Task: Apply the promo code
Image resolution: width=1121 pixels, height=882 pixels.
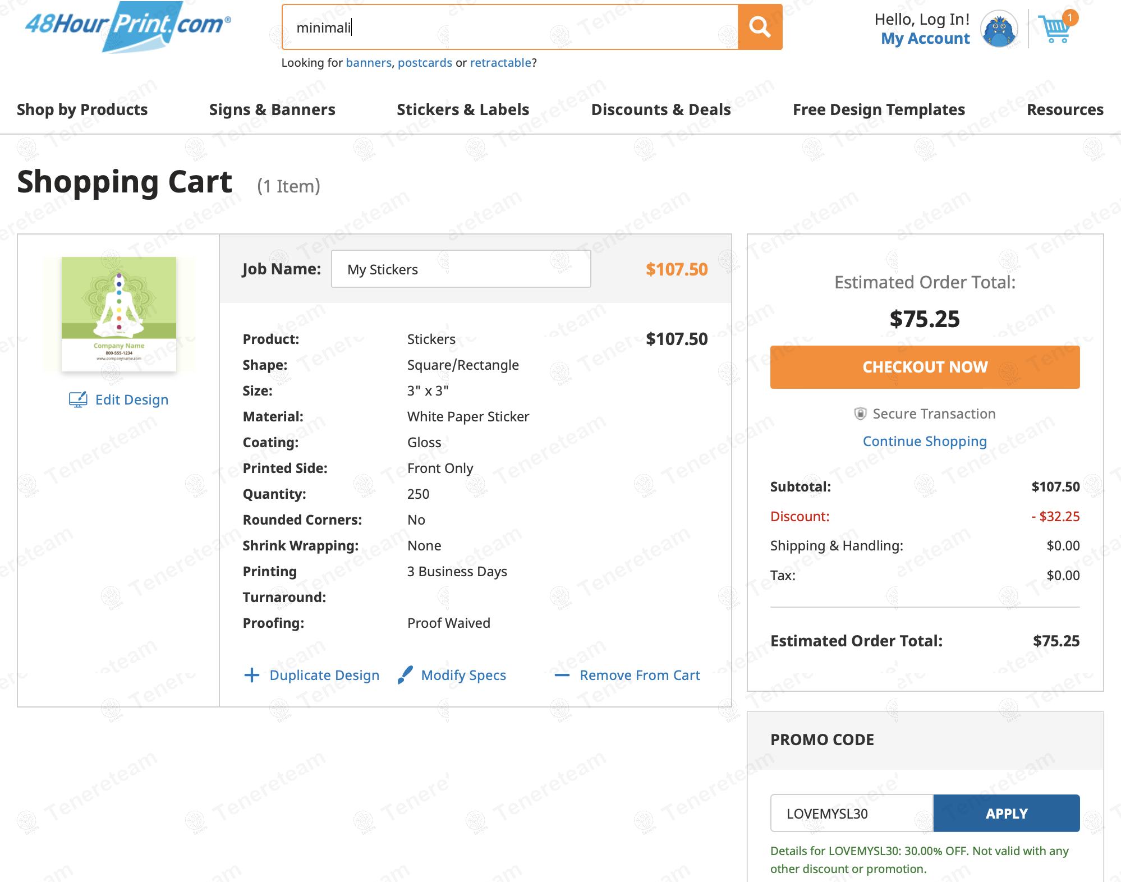Action: click(1006, 814)
